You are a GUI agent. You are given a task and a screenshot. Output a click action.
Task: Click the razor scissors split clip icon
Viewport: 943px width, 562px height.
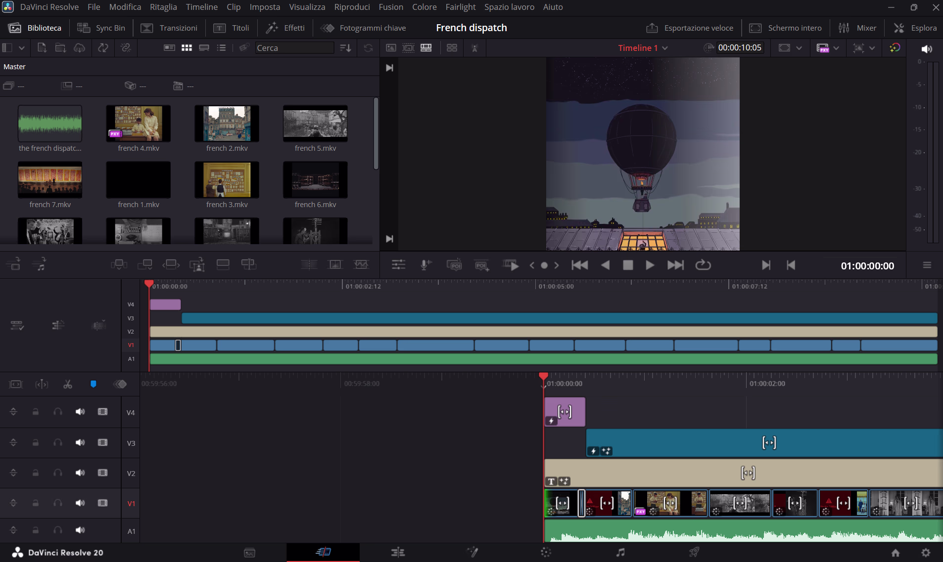[68, 384]
